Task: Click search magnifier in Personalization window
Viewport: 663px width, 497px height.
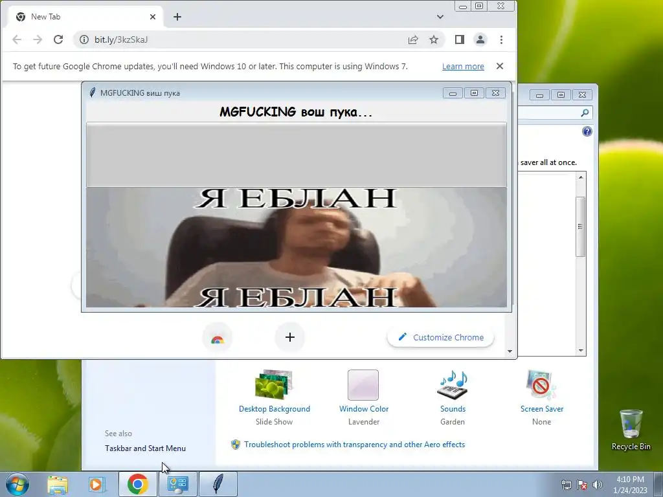Action: point(585,113)
